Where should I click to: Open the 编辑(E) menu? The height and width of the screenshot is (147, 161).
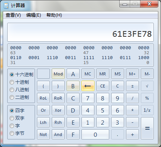coord(33,15)
